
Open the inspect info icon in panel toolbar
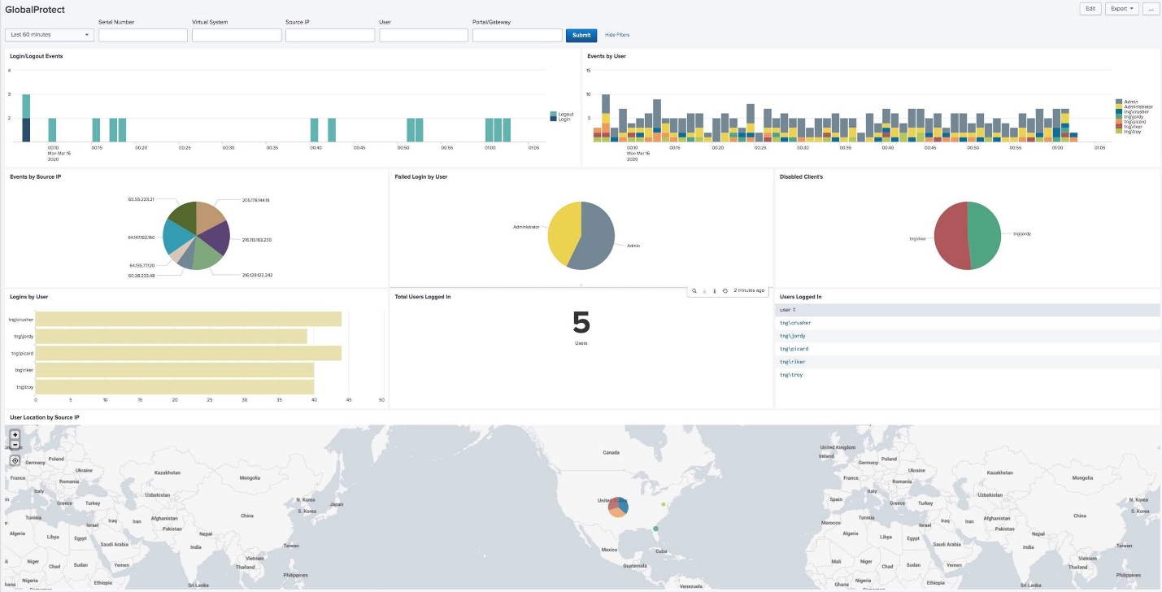click(x=714, y=290)
